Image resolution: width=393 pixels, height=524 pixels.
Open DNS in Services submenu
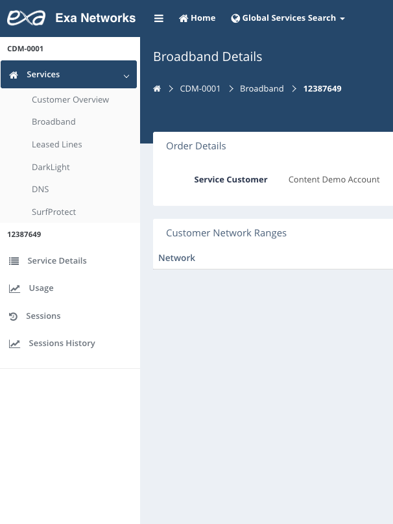40,190
